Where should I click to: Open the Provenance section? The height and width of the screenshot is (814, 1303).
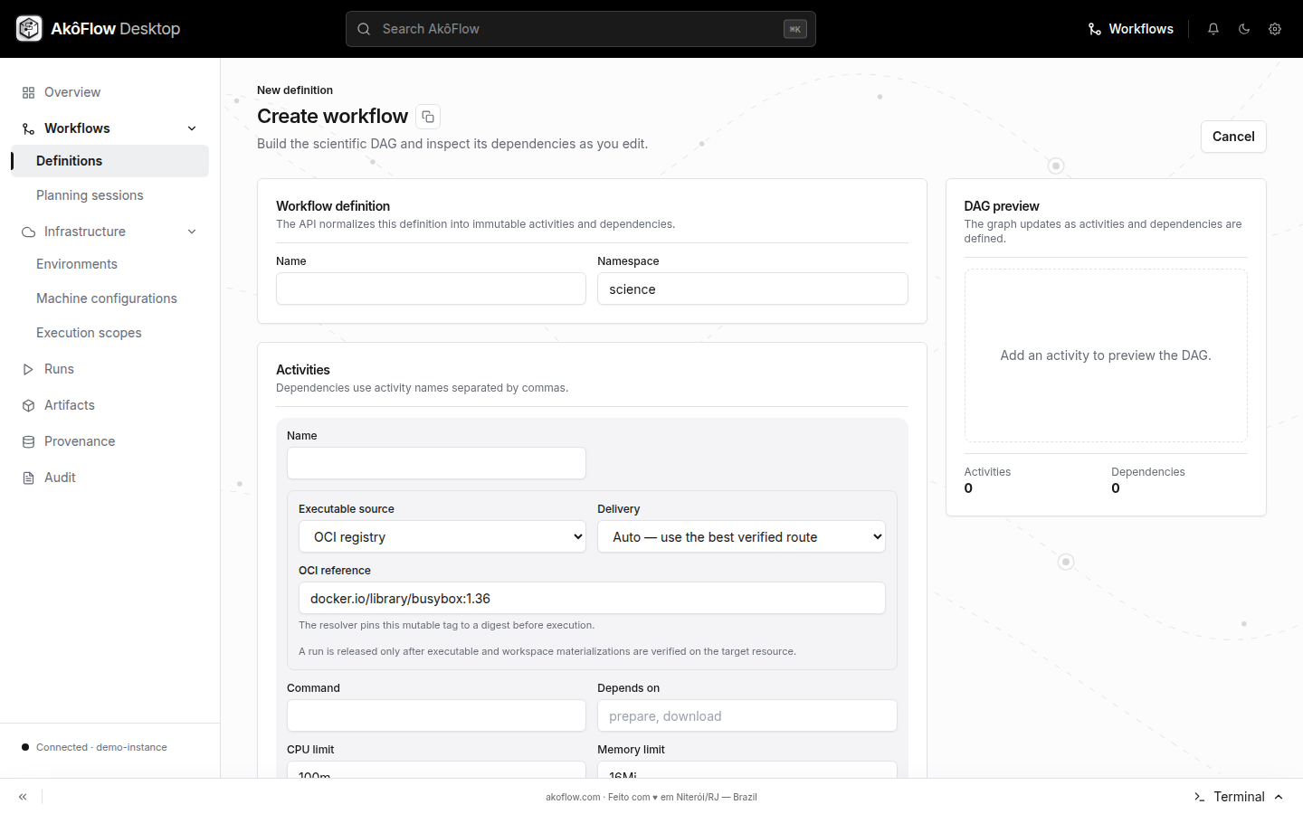pyautogui.click(x=110, y=441)
